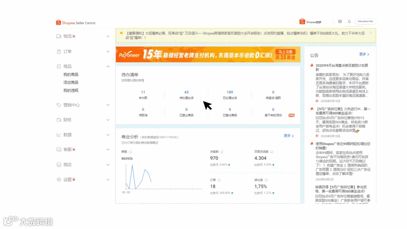Click the 销售 value 865926

(127, 158)
